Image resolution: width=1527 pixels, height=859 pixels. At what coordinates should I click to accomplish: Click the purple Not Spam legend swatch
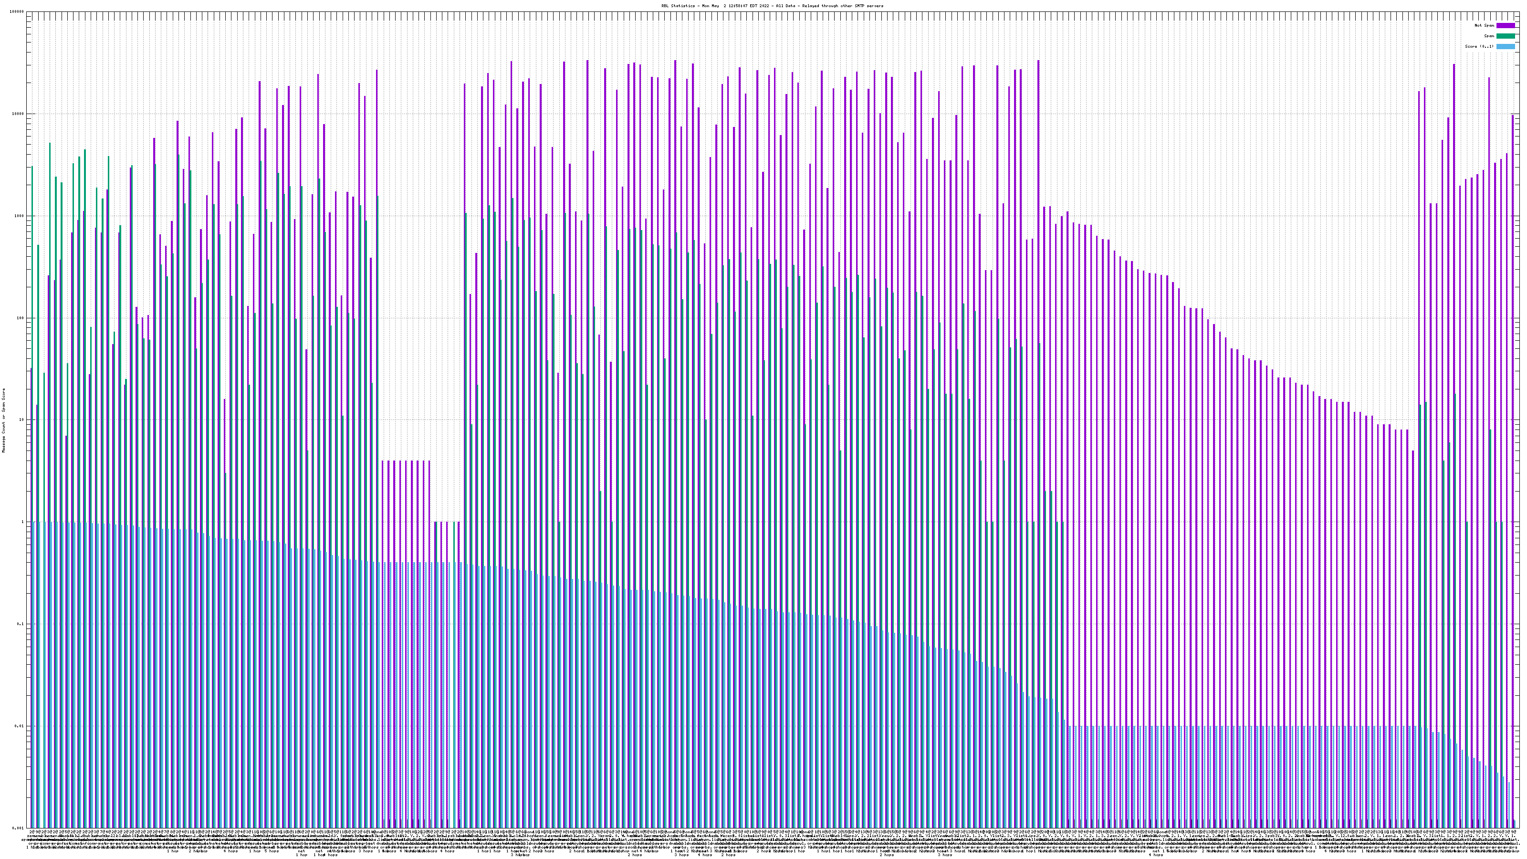[1505, 25]
